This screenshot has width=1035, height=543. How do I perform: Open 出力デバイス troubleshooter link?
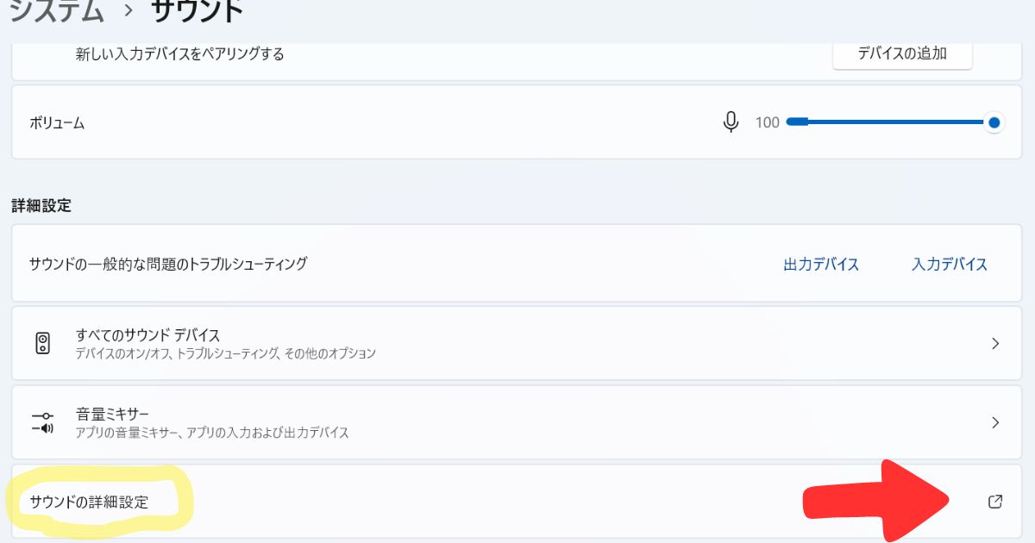click(820, 264)
